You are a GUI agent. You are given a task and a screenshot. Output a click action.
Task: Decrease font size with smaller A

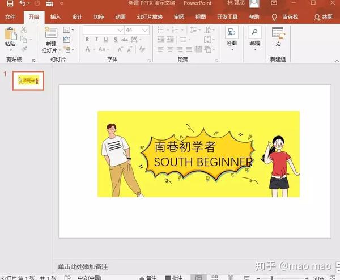click(130, 50)
